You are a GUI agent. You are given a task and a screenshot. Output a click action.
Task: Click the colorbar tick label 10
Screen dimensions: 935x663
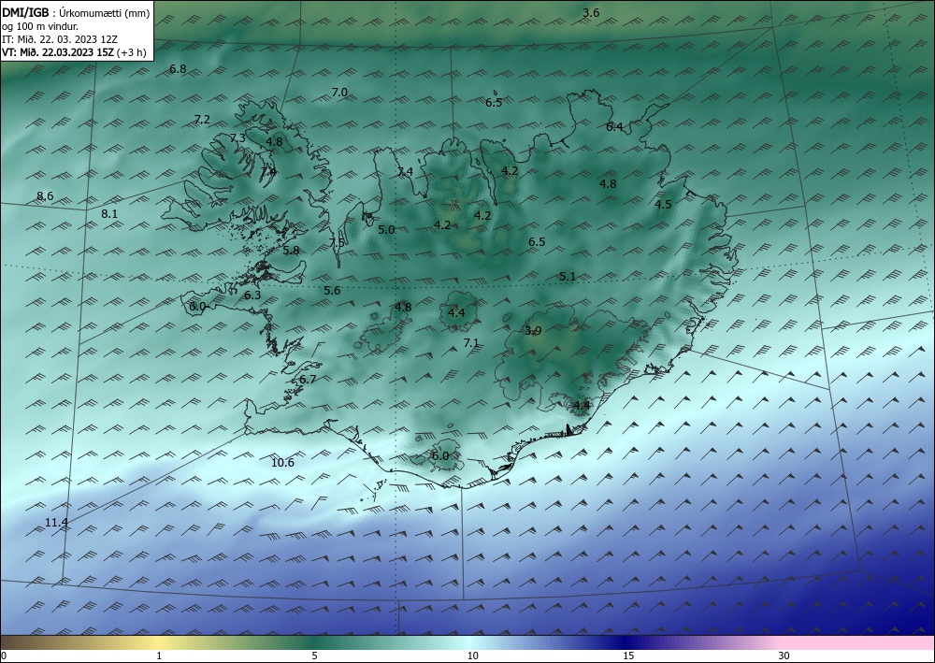point(473,656)
